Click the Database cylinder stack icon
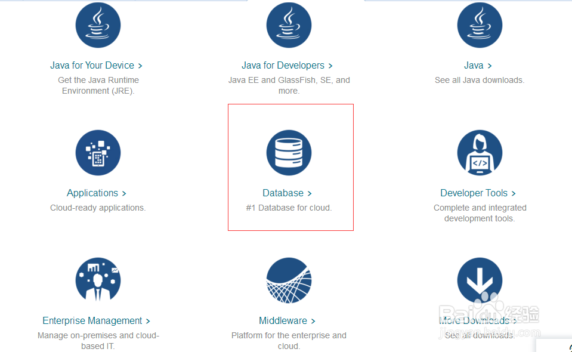This screenshot has height=352, width=572. (x=289, y=153)
